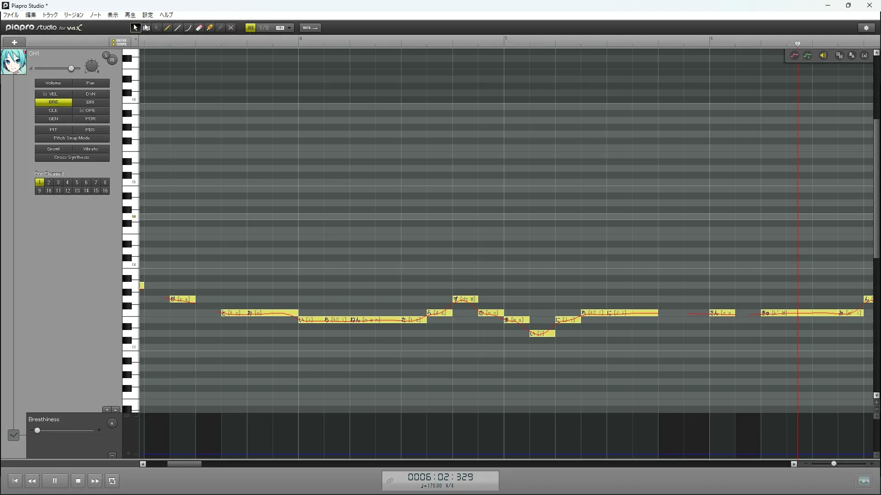Screen dimensions: 881x495
Task: Select the Curve drawing tool
Action: point(189,28)
